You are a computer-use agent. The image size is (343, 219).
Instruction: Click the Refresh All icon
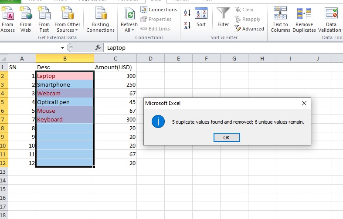click(x=129, y=14)
